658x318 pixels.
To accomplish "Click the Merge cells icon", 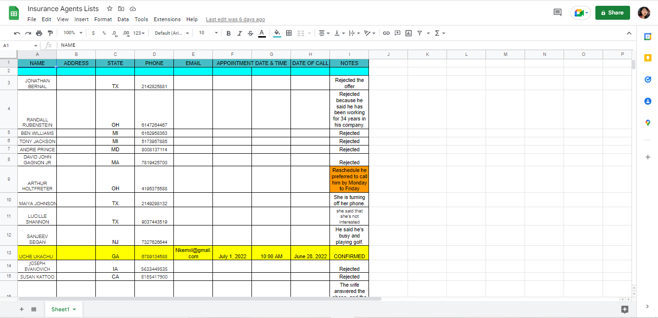I will click(x=301, y=33).
